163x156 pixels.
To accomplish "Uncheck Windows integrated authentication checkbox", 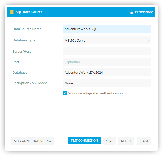I will click(x=65, y=93).
